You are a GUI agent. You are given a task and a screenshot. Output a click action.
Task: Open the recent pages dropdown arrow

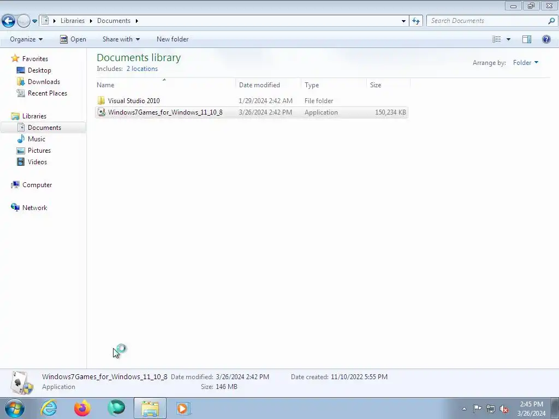34,21
